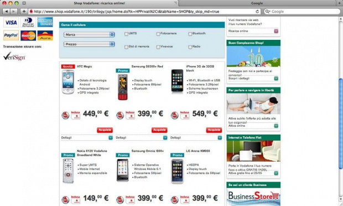The image size is (343, 206).
Task: Select the Shop Vodafone browser tab
Action: pyautogui.click(x=100, y=3)
